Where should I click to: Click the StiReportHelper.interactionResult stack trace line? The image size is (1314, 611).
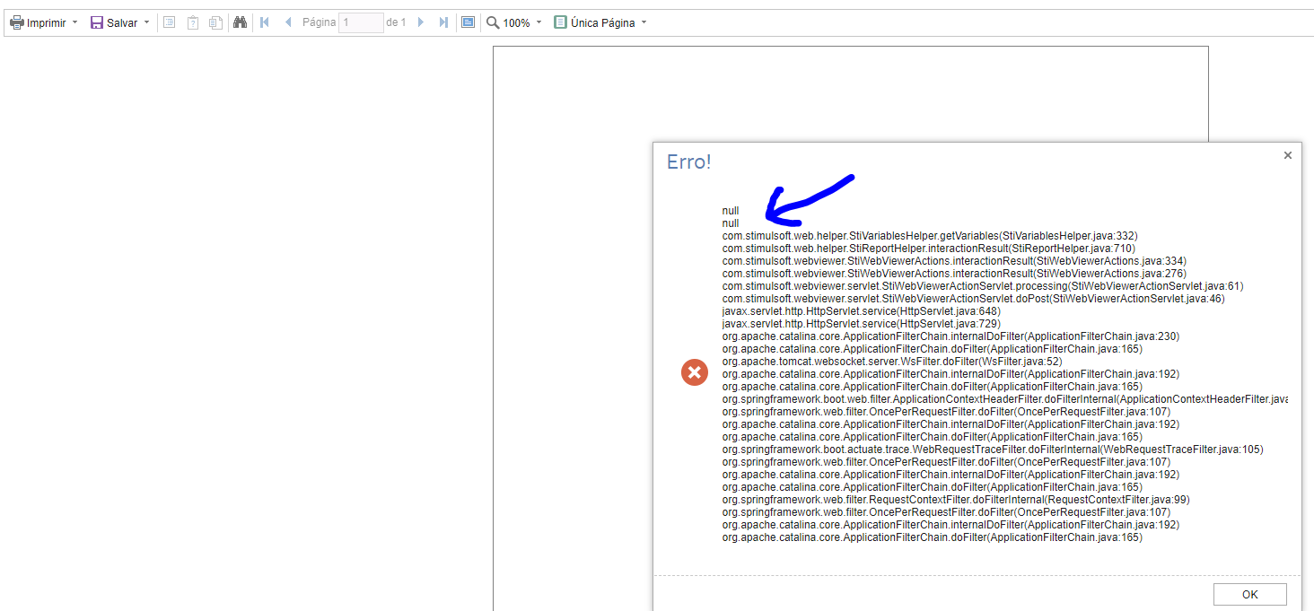coord(929,249)
